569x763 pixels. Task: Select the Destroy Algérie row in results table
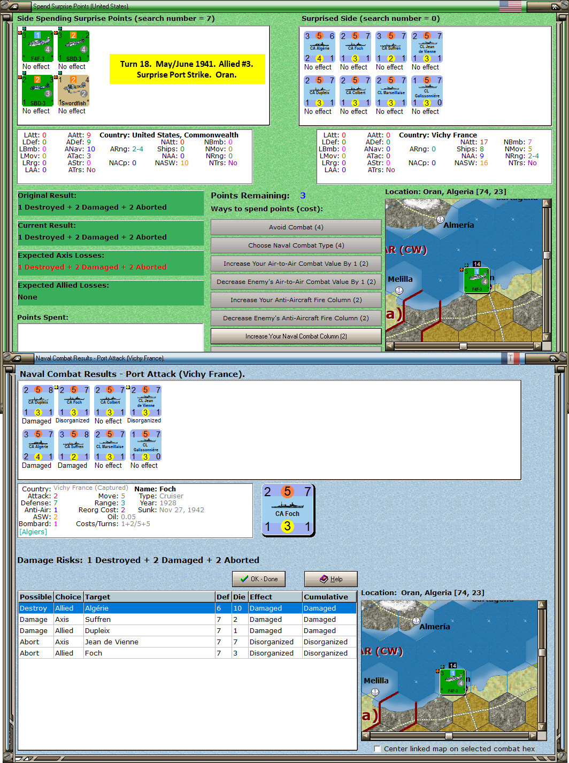click(x=187, y=608)
